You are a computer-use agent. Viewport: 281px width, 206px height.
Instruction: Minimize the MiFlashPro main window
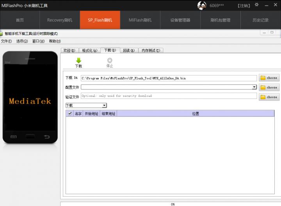coord(267,5)
